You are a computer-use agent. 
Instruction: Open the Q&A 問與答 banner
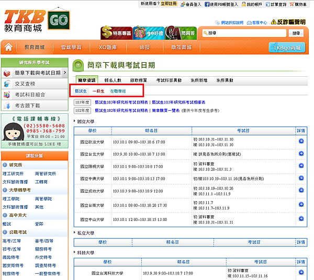[x=181, y=33]
